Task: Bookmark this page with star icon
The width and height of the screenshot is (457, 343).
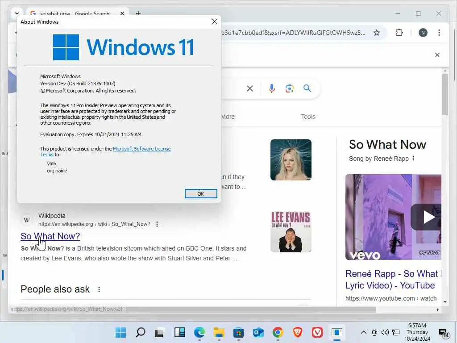Action: click(x=377, y=33)
